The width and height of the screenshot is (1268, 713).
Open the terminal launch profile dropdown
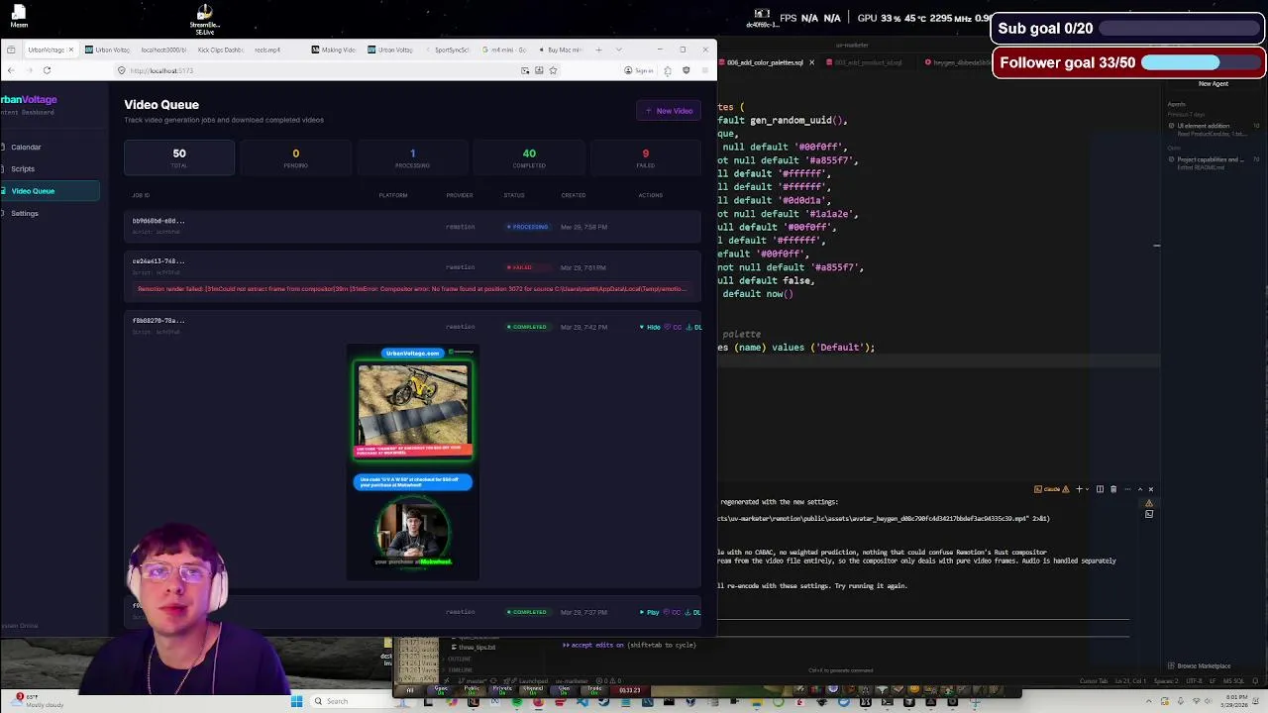[x=1088, y=489]
